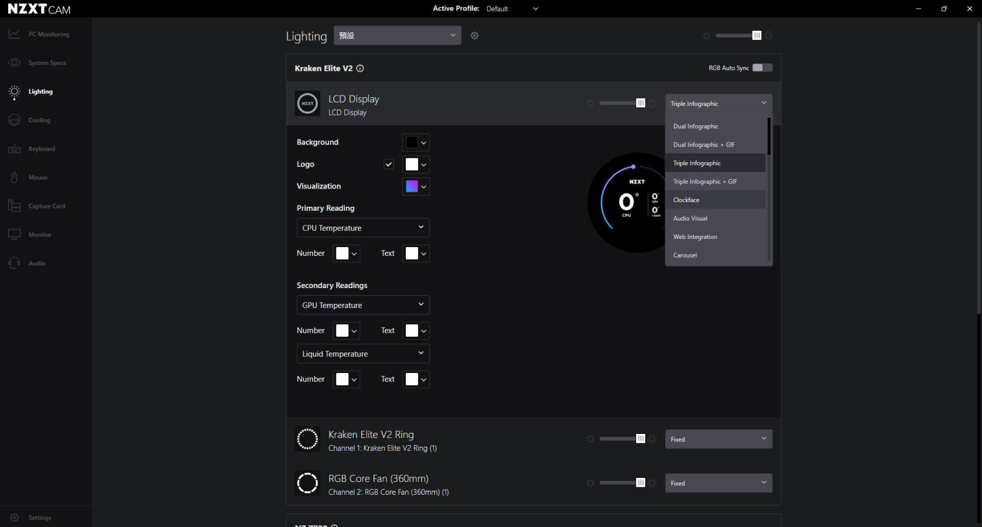Open PC Monitoring from the sidebar

(48, 35)
